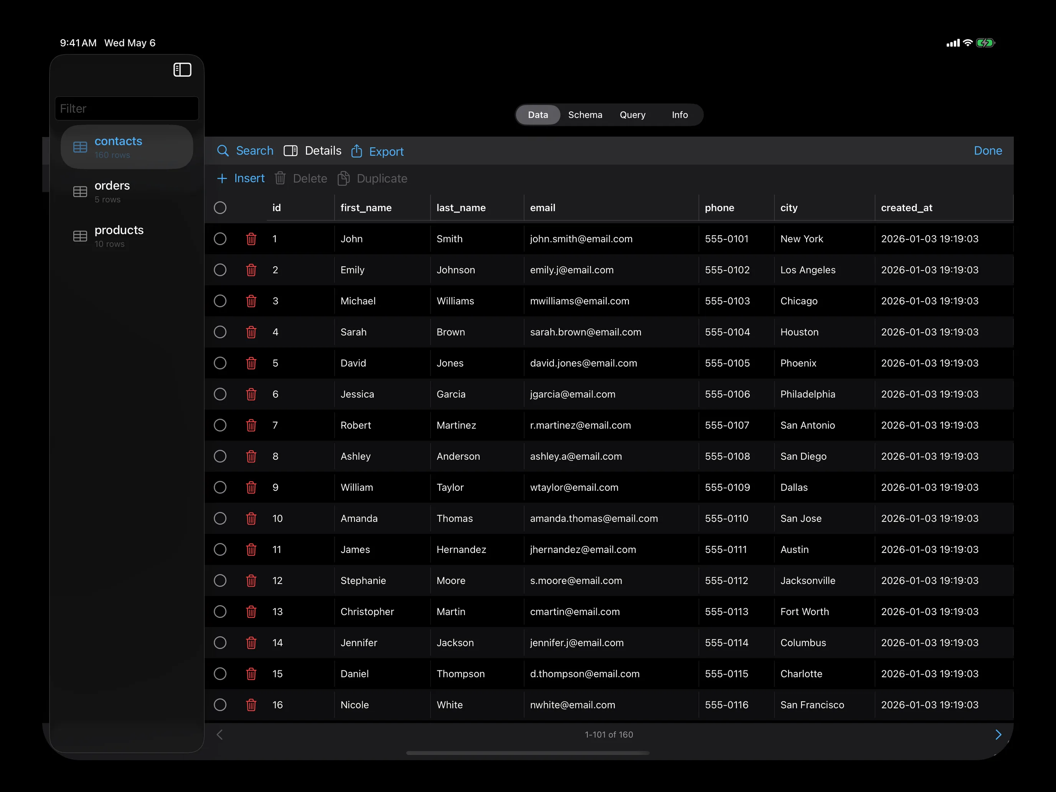1056x792 pixels.
Task: Click trash icon for Sarah Brown row
Action: [251, 332]
